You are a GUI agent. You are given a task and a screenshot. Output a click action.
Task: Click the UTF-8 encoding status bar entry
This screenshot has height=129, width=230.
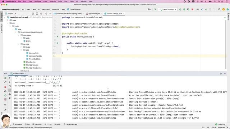click(213, 128)
